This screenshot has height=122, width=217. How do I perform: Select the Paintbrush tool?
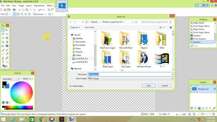3,50
